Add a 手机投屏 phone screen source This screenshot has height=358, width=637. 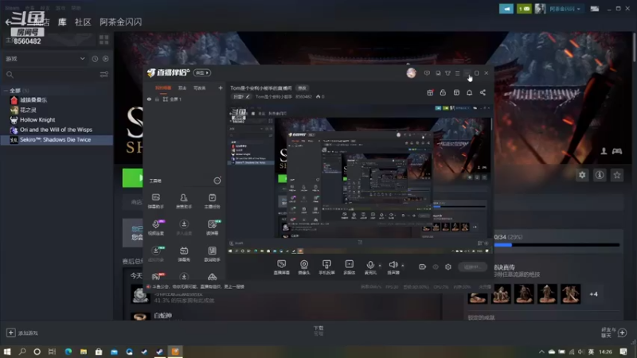[326, 267]
